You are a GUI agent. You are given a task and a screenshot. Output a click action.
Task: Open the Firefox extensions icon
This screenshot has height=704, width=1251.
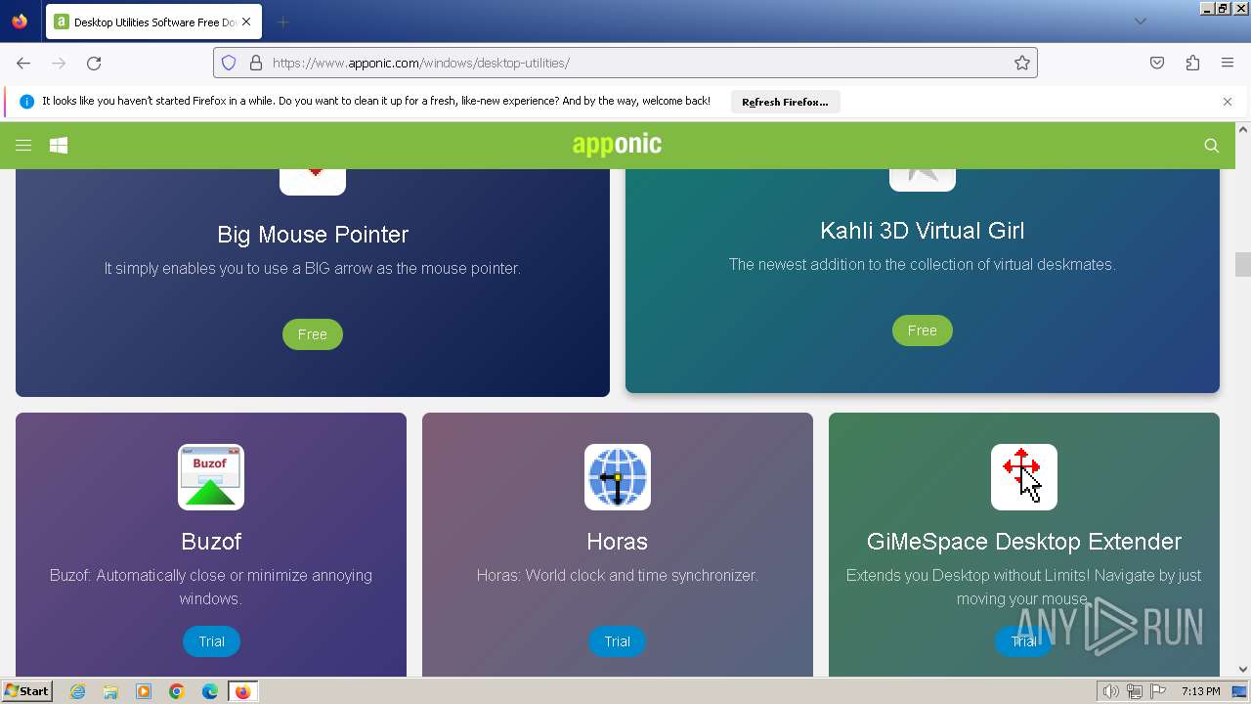1192,63
